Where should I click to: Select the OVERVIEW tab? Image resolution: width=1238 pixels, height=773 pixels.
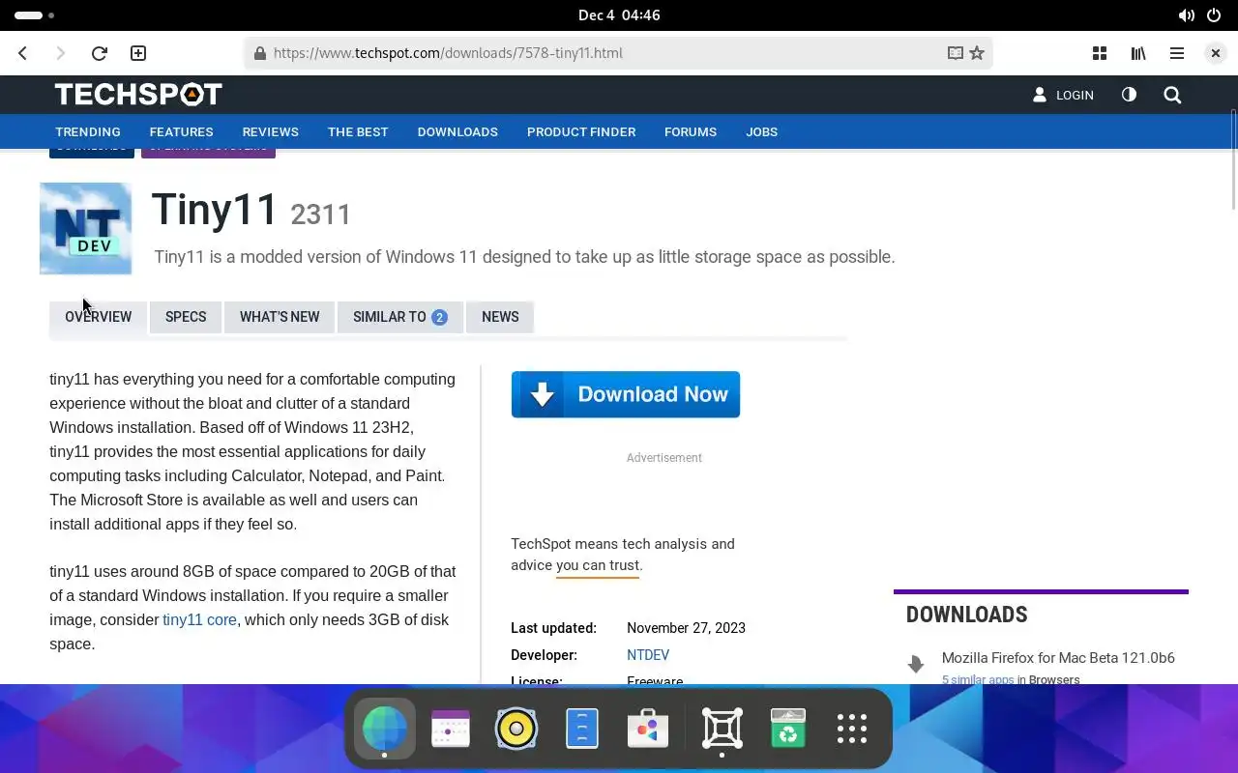[x=98, y=317]
